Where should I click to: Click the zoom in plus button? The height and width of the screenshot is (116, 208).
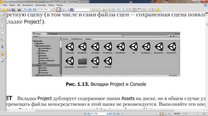point(204,114)
